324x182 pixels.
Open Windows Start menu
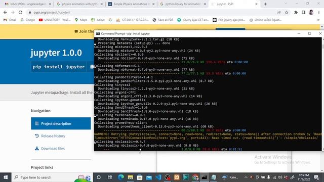6,177
